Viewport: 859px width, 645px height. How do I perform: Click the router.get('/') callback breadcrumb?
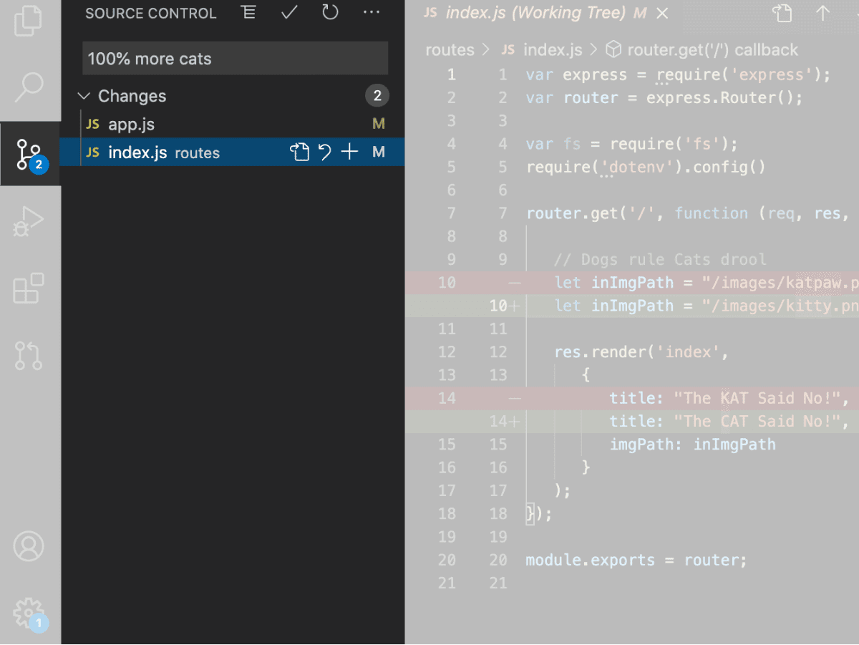point(702,49)
